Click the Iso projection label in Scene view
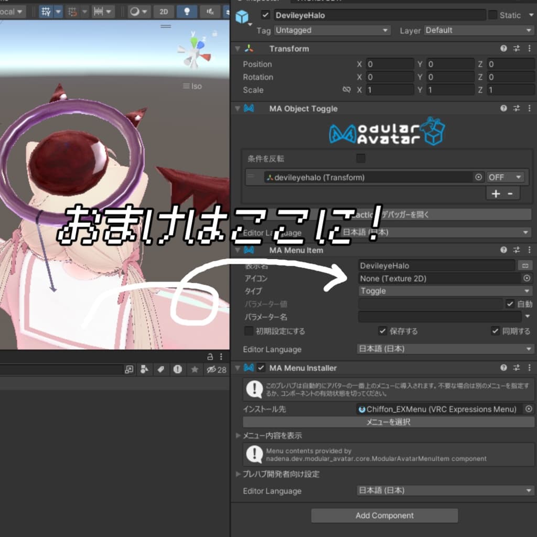This screenshot has width=537, height=537. (x=196, y=86)
